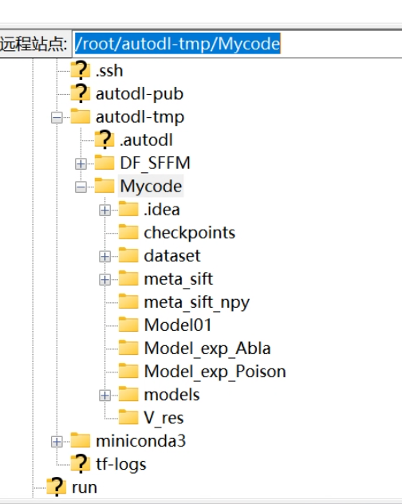Select the miniconda3 folder label

[141, 441]
